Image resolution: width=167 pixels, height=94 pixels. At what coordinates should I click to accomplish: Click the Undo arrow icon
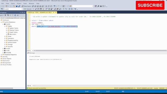click(55, 6)
